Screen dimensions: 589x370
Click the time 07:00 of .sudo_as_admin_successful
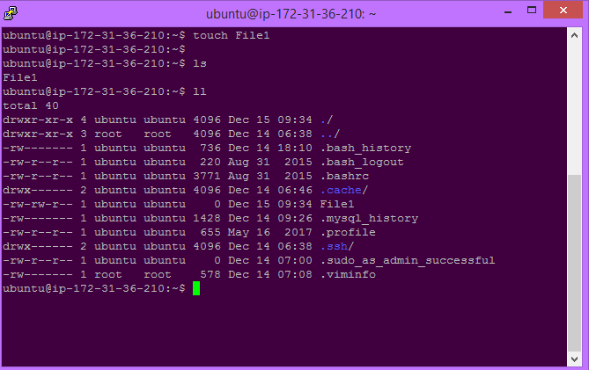click(x=295, y=260)
